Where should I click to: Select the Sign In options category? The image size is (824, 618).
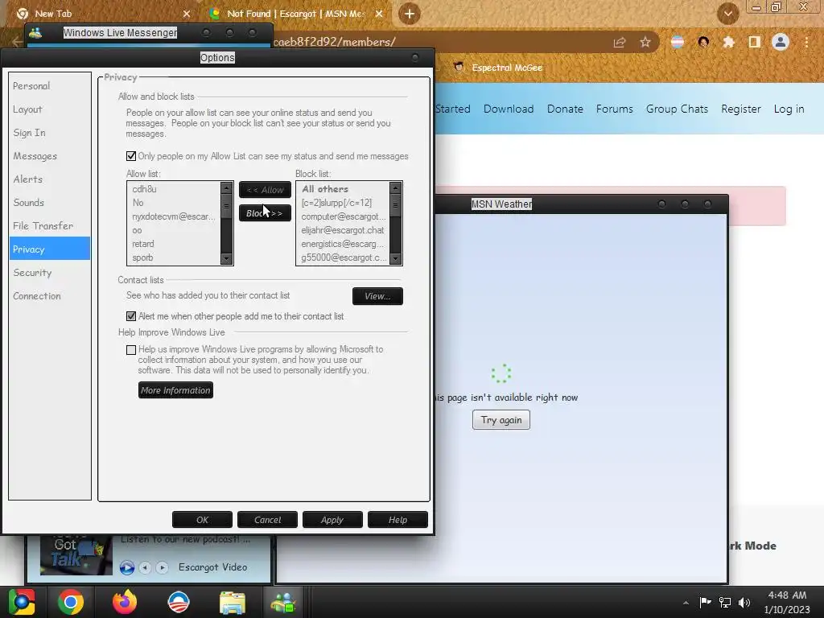pos(50,133)
